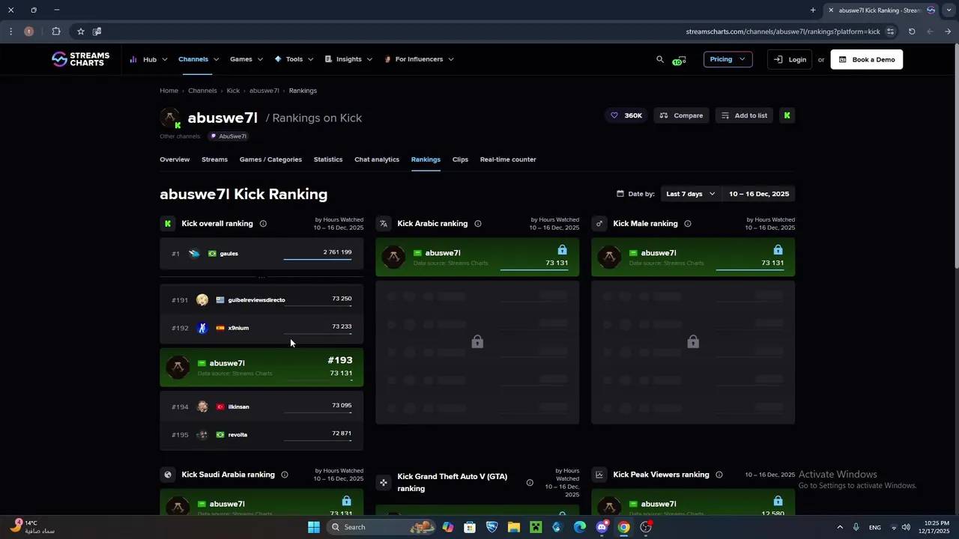
Task: Click the info icon next to Kick Male ranking
Action: point(688,224)
